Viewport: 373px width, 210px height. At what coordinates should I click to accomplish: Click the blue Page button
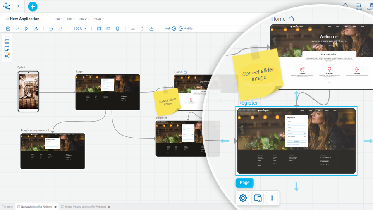click(x=244, y=183)
